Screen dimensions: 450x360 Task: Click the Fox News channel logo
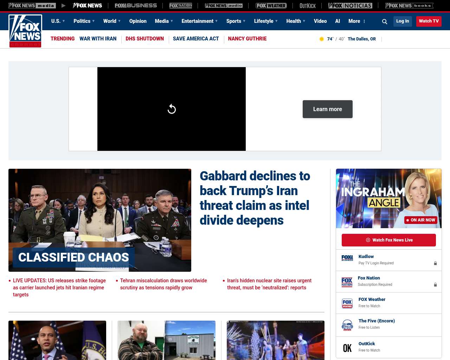tap(25, 31)
